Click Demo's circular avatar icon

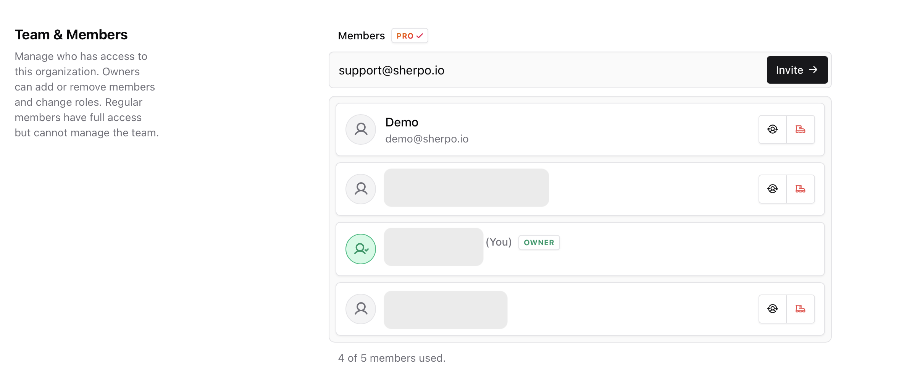coord(360,129)
